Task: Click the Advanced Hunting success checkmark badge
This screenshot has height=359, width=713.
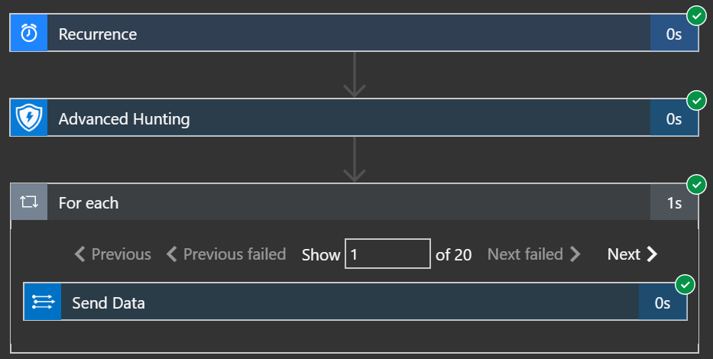Action: [x=696, y=100]
